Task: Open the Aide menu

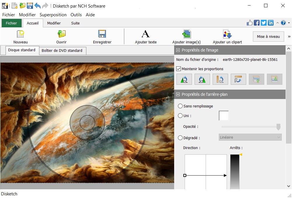Action: point(90,15)
